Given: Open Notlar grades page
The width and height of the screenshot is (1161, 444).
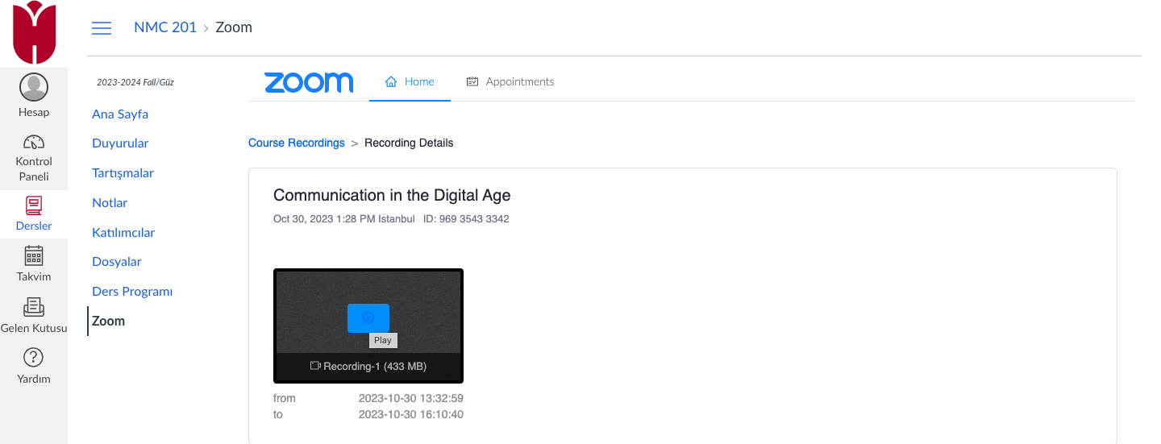Looking at the screenshot, I should coord(110,202).
